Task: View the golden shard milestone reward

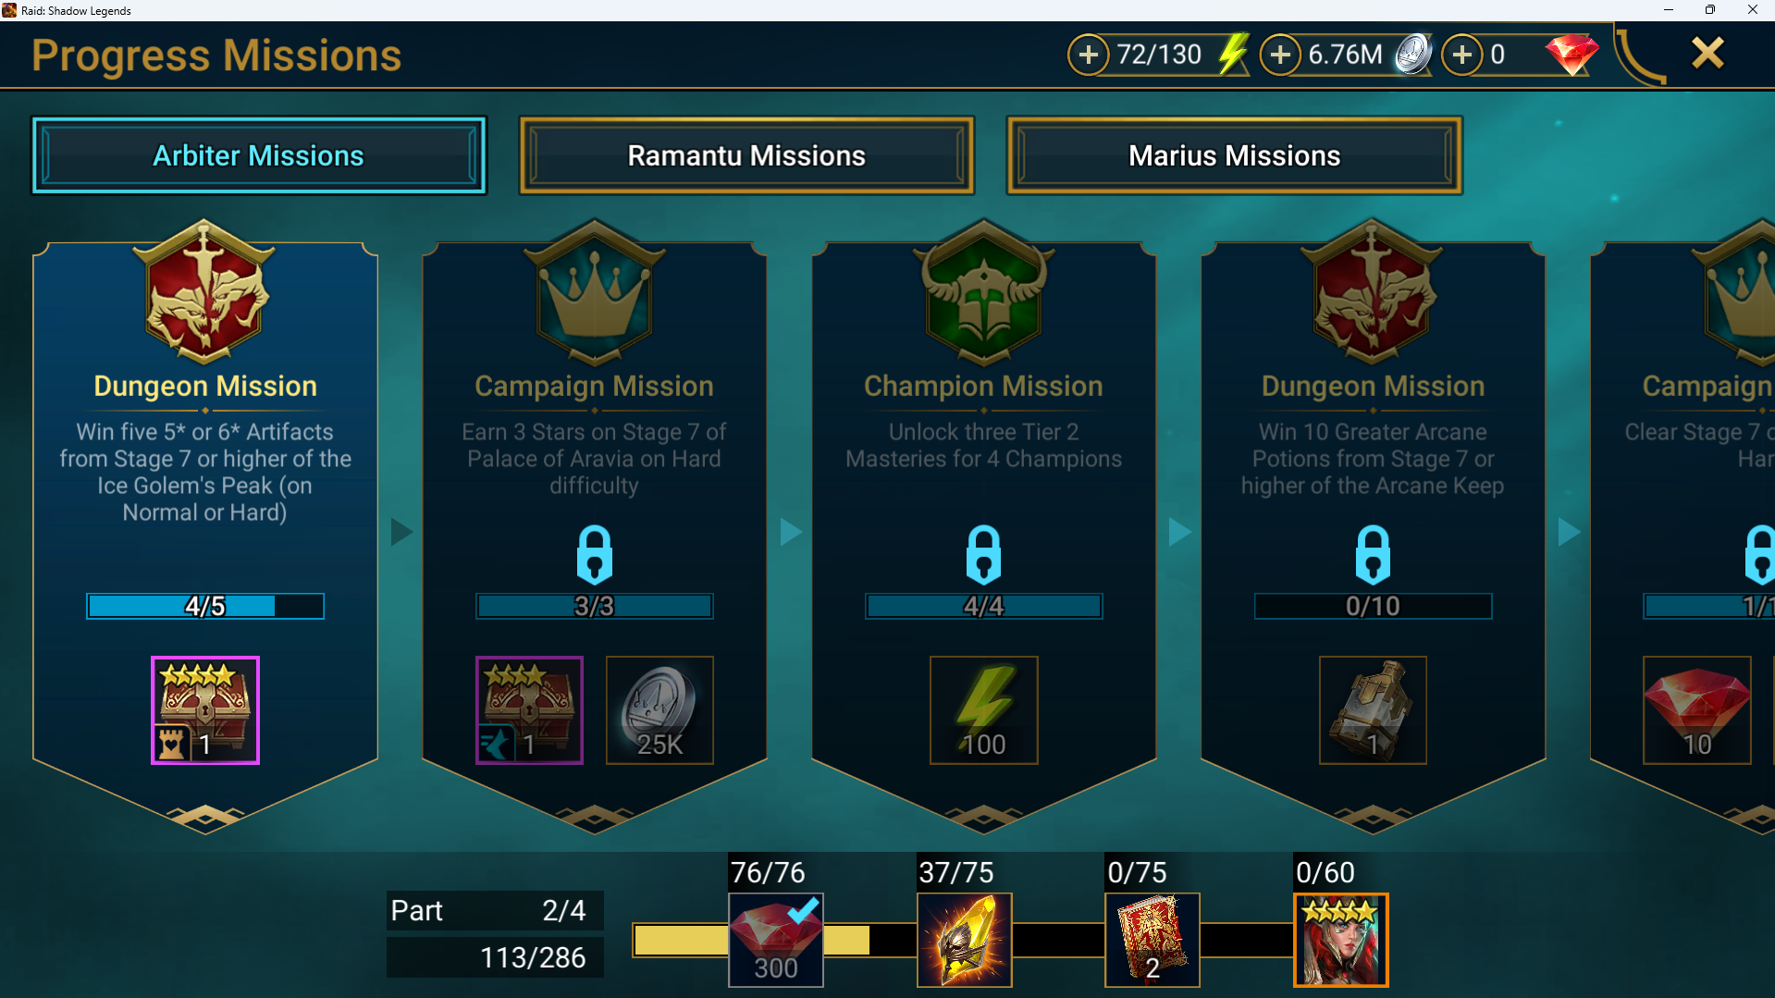Action: click(x=964, y=940)
